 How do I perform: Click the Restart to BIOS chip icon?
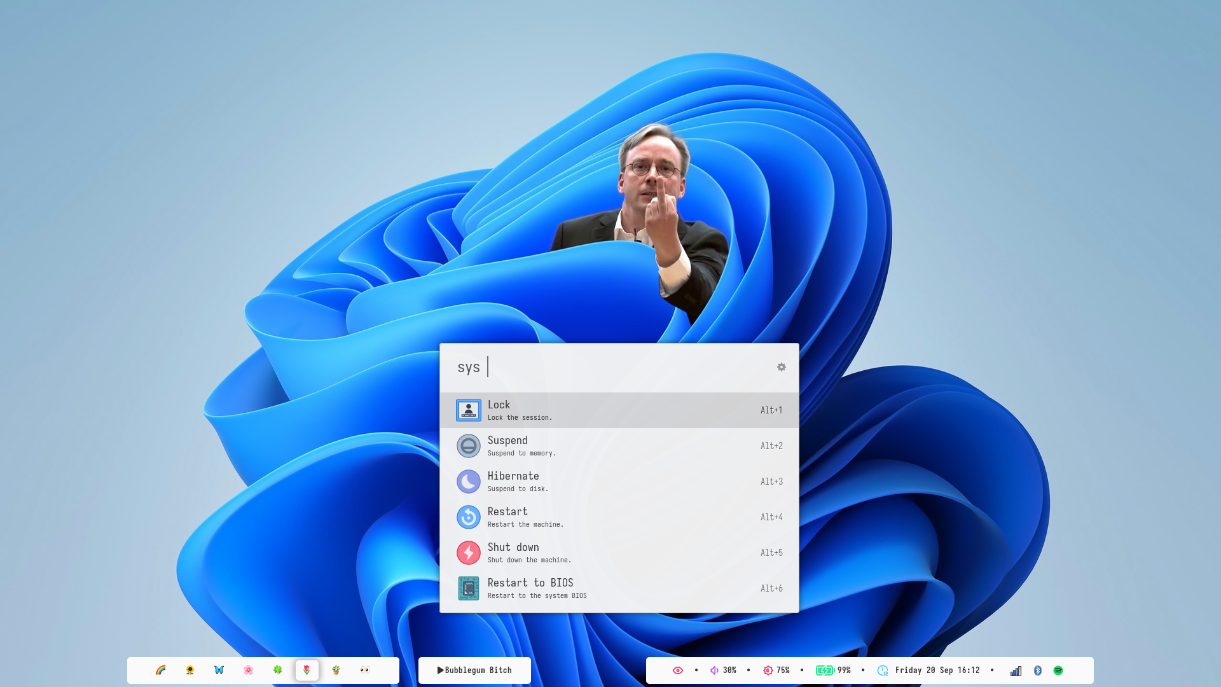[x=469, y=588]
